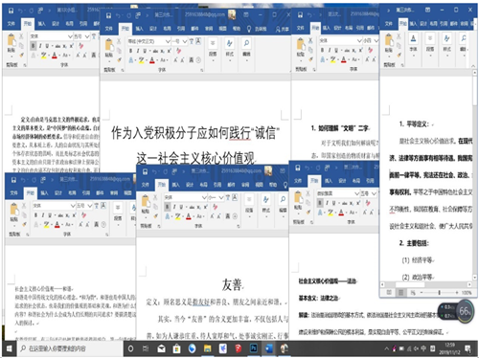Undo last action in the 诚信 window
The height and width of the screenshot is (358, 479).
[118, 15]
